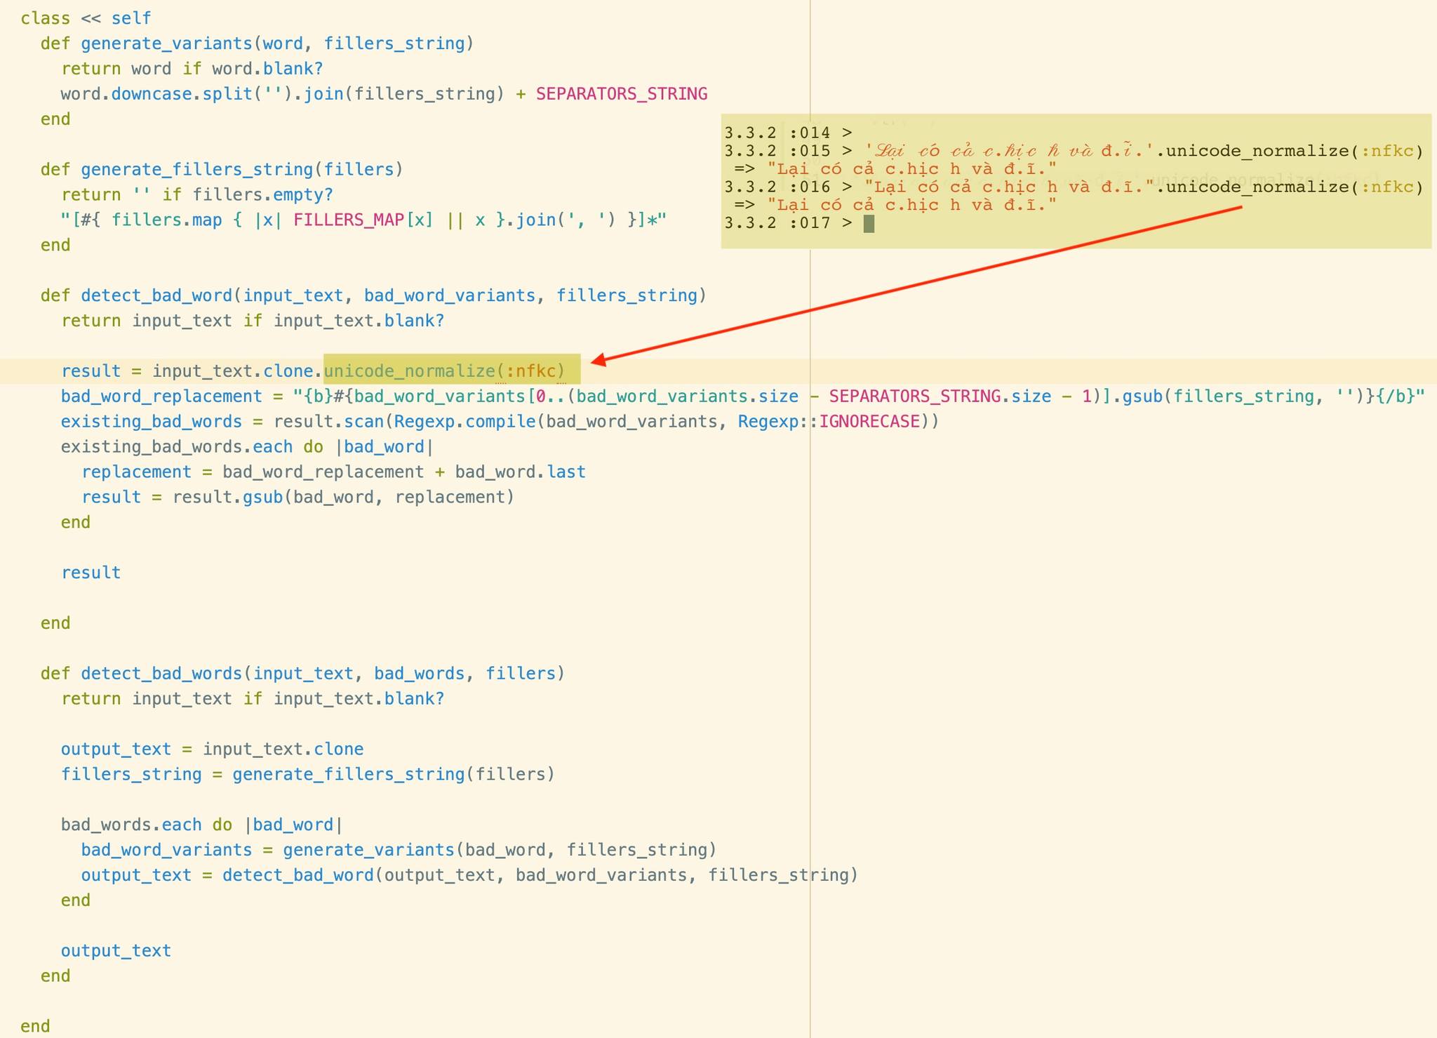The width and height of the screenshot is (1437, 1038).
Task: Click the bad_word_replacement variable assignment
Action: point(161,397)
